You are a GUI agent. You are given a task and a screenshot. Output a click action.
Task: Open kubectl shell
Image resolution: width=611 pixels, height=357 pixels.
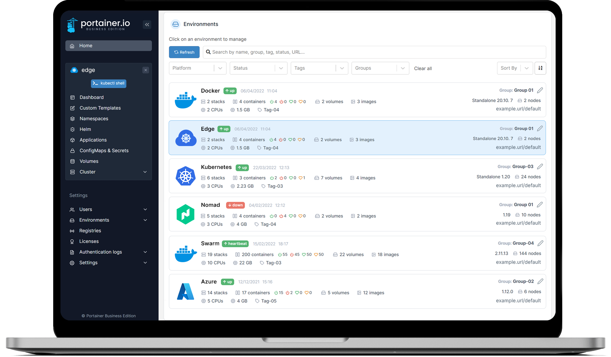pos(109,83)
